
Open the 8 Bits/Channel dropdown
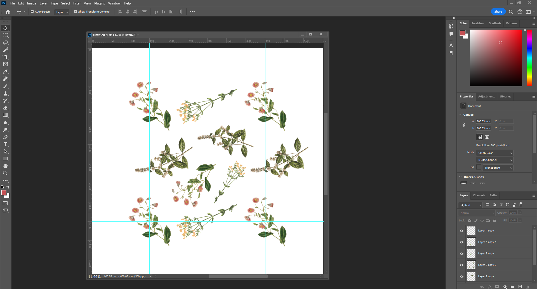click(495, 160)
